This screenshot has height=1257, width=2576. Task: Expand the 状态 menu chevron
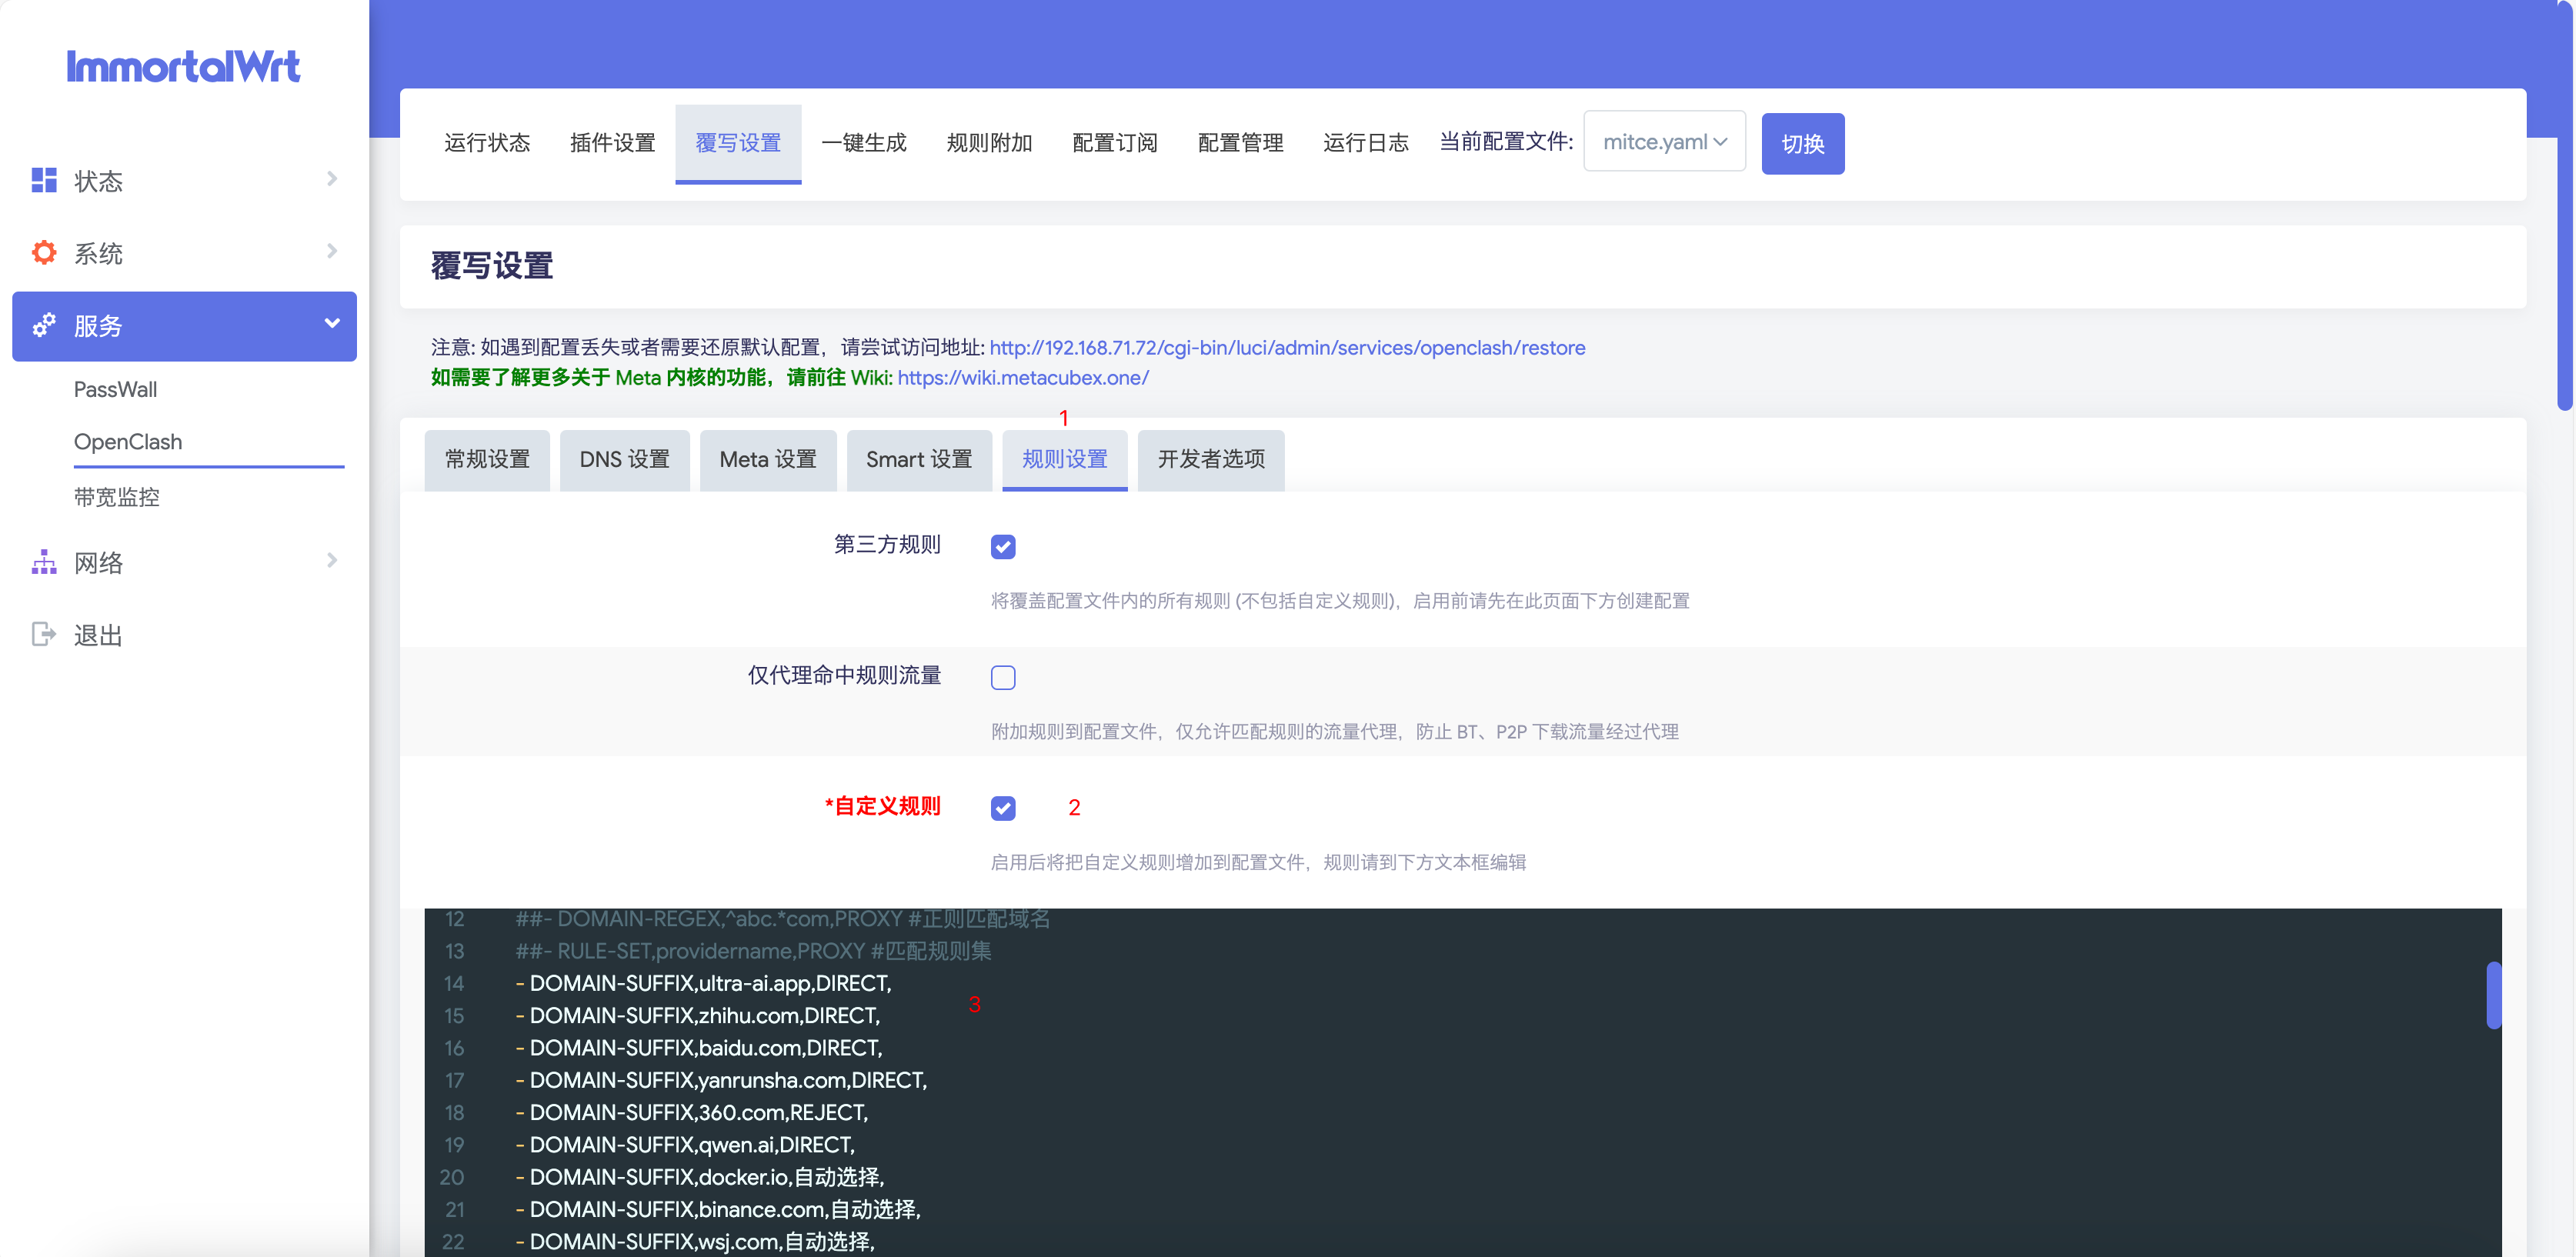332,179
